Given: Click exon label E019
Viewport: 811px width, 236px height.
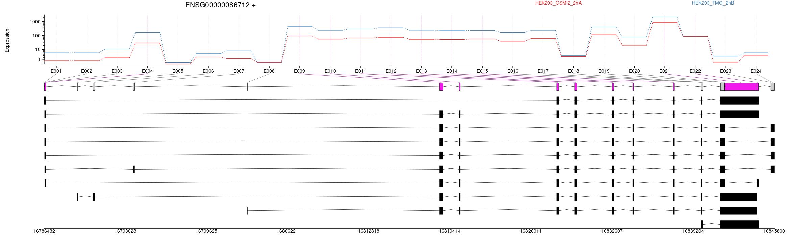Looking at the screenshot, I should 604,71.
